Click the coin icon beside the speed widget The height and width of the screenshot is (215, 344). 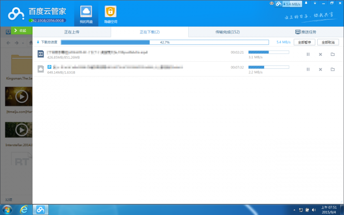pyautogui.click(x=271, y=3)
